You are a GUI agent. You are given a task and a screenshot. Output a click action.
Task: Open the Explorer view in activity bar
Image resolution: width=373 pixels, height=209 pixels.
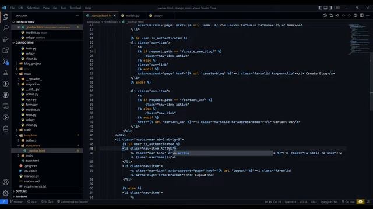5,17
